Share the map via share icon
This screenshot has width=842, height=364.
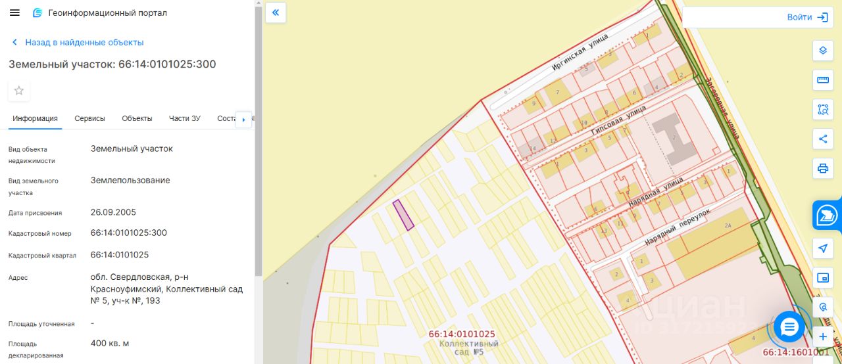[822, 138]
